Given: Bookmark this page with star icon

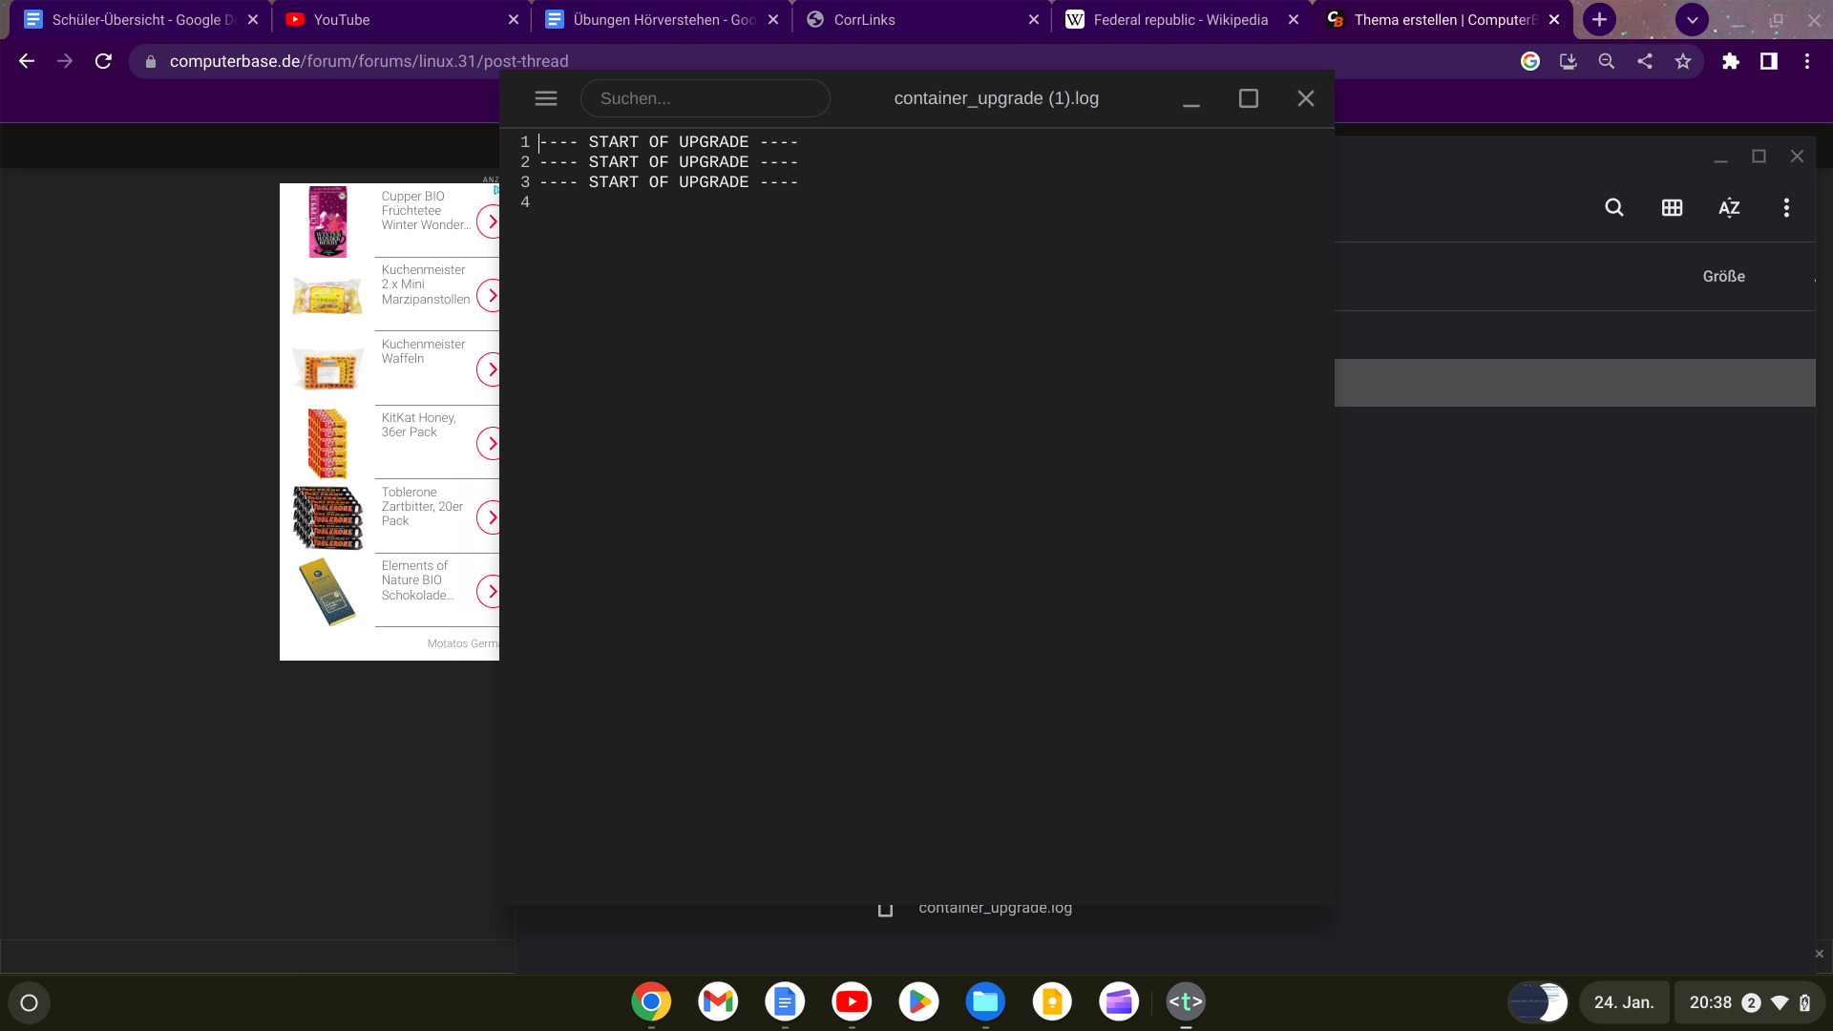Looking at the screenshot, I should pyautogui.click(x=1683, y=61).
